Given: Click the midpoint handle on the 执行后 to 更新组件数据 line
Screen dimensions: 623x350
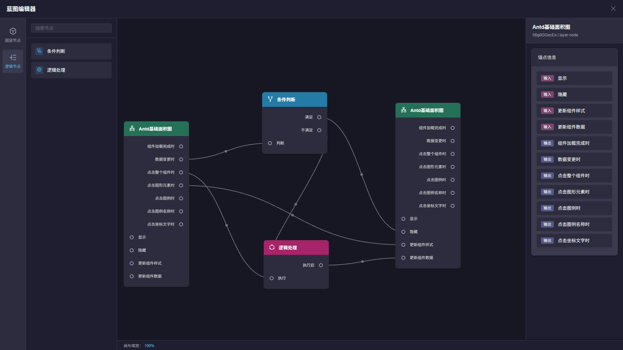Looking at the screenshot, I should [x=362, y=261].
